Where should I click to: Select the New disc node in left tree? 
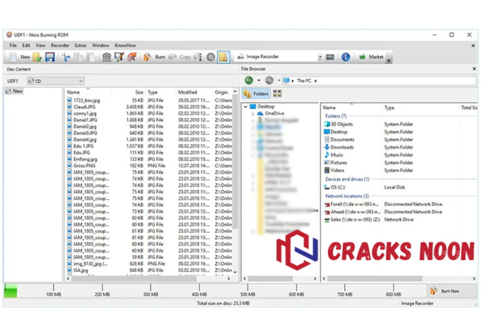[14, 91]
